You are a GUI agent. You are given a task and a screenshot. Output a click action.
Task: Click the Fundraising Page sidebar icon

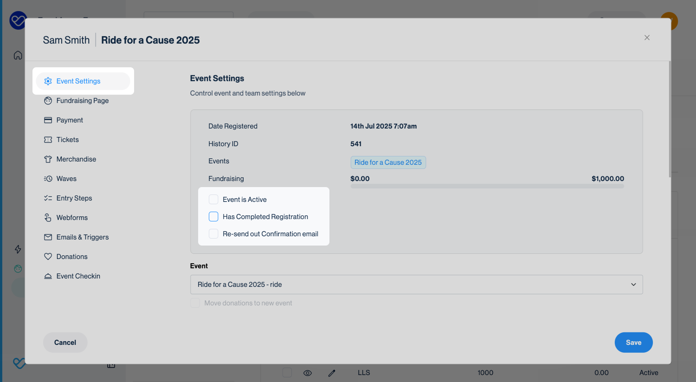tap(48, 101)
